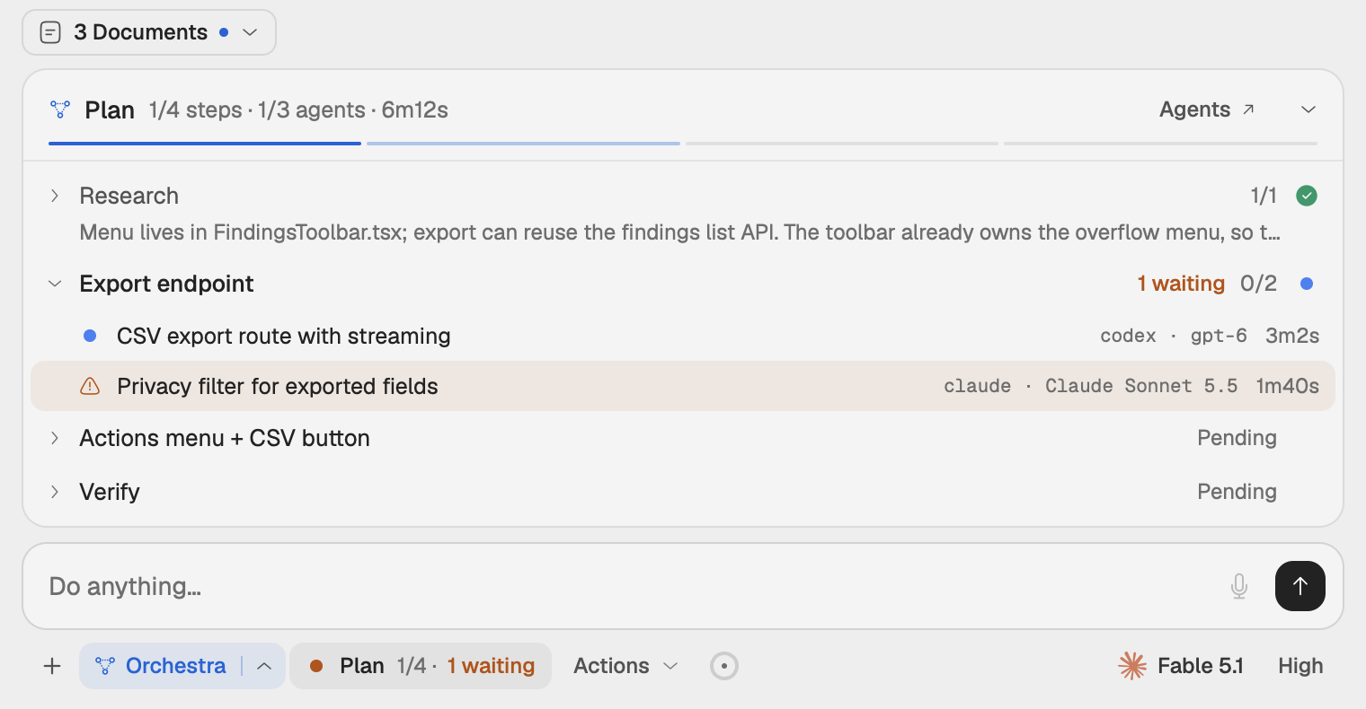The width and height of the screenshot is (1366, 709).
Task: Open the Plan 1/4 waiting status pill
Action: click(421, 666)
